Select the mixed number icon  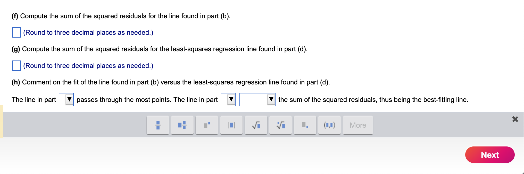182,125
